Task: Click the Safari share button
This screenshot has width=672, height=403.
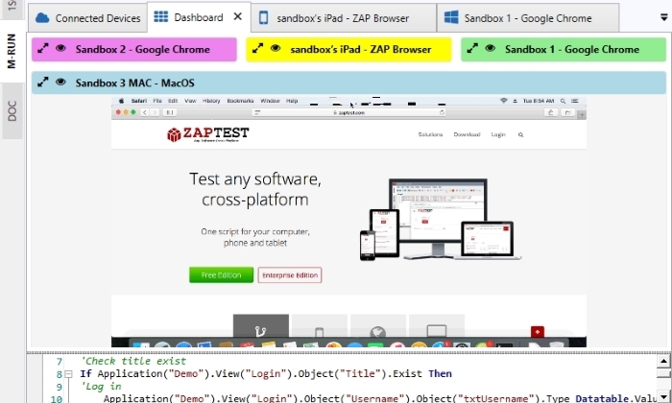Action: [551, 112]
